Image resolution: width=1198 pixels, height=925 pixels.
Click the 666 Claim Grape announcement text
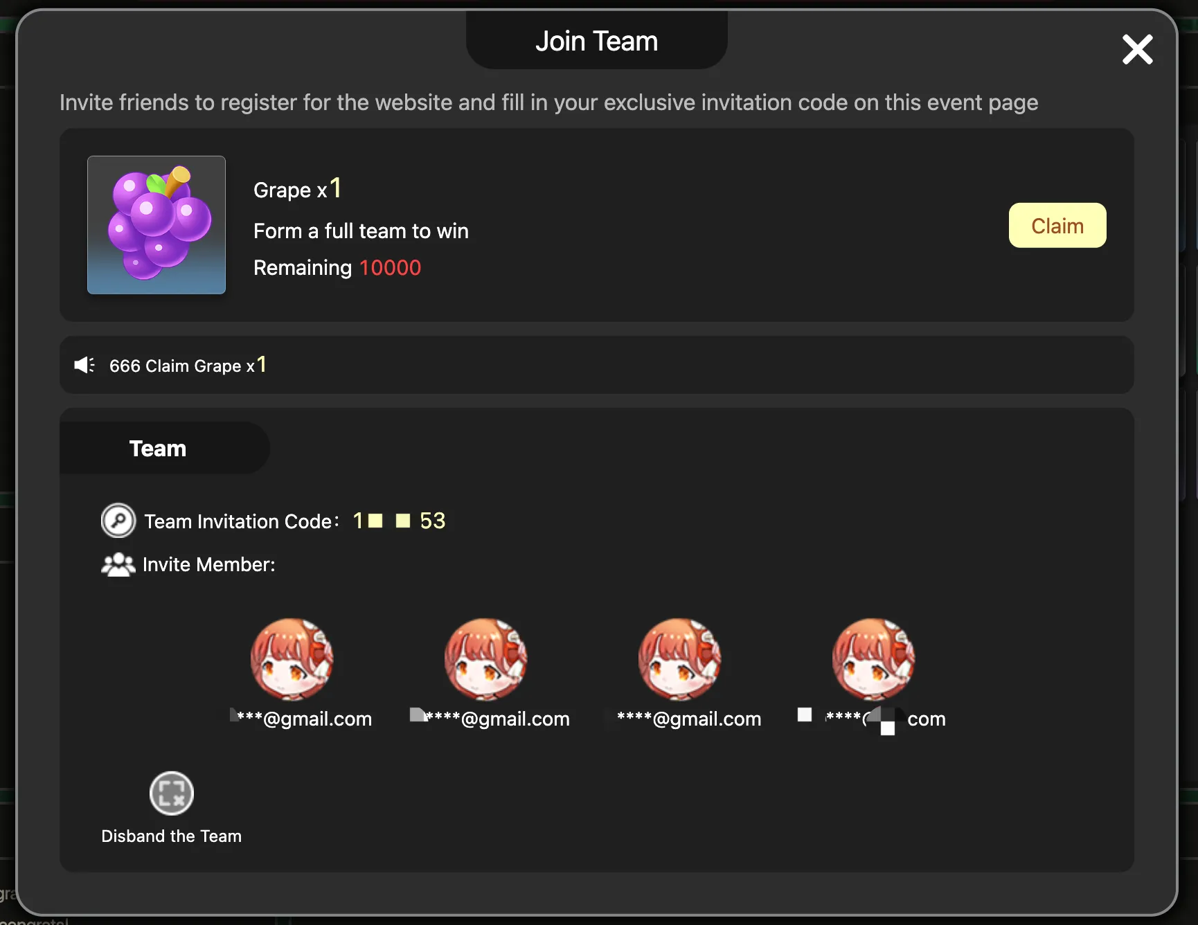pos(188,365)
